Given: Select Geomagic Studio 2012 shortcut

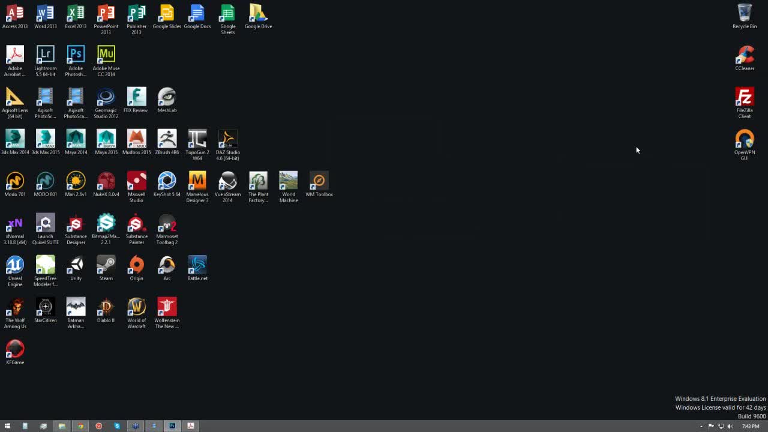Looking at the screenshot, I should point(106,103).
